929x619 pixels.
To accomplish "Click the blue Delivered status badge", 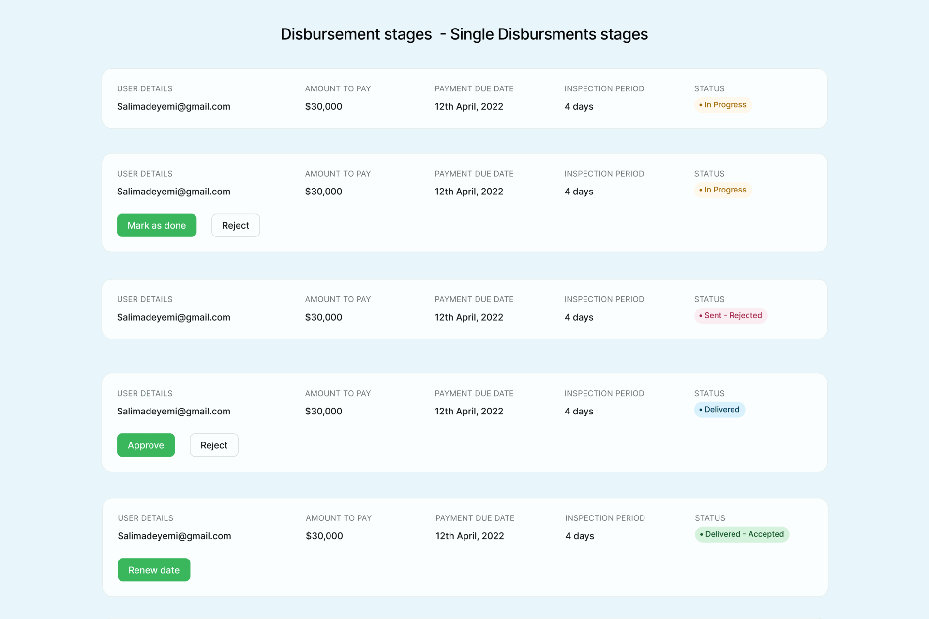I will (719, 410).
